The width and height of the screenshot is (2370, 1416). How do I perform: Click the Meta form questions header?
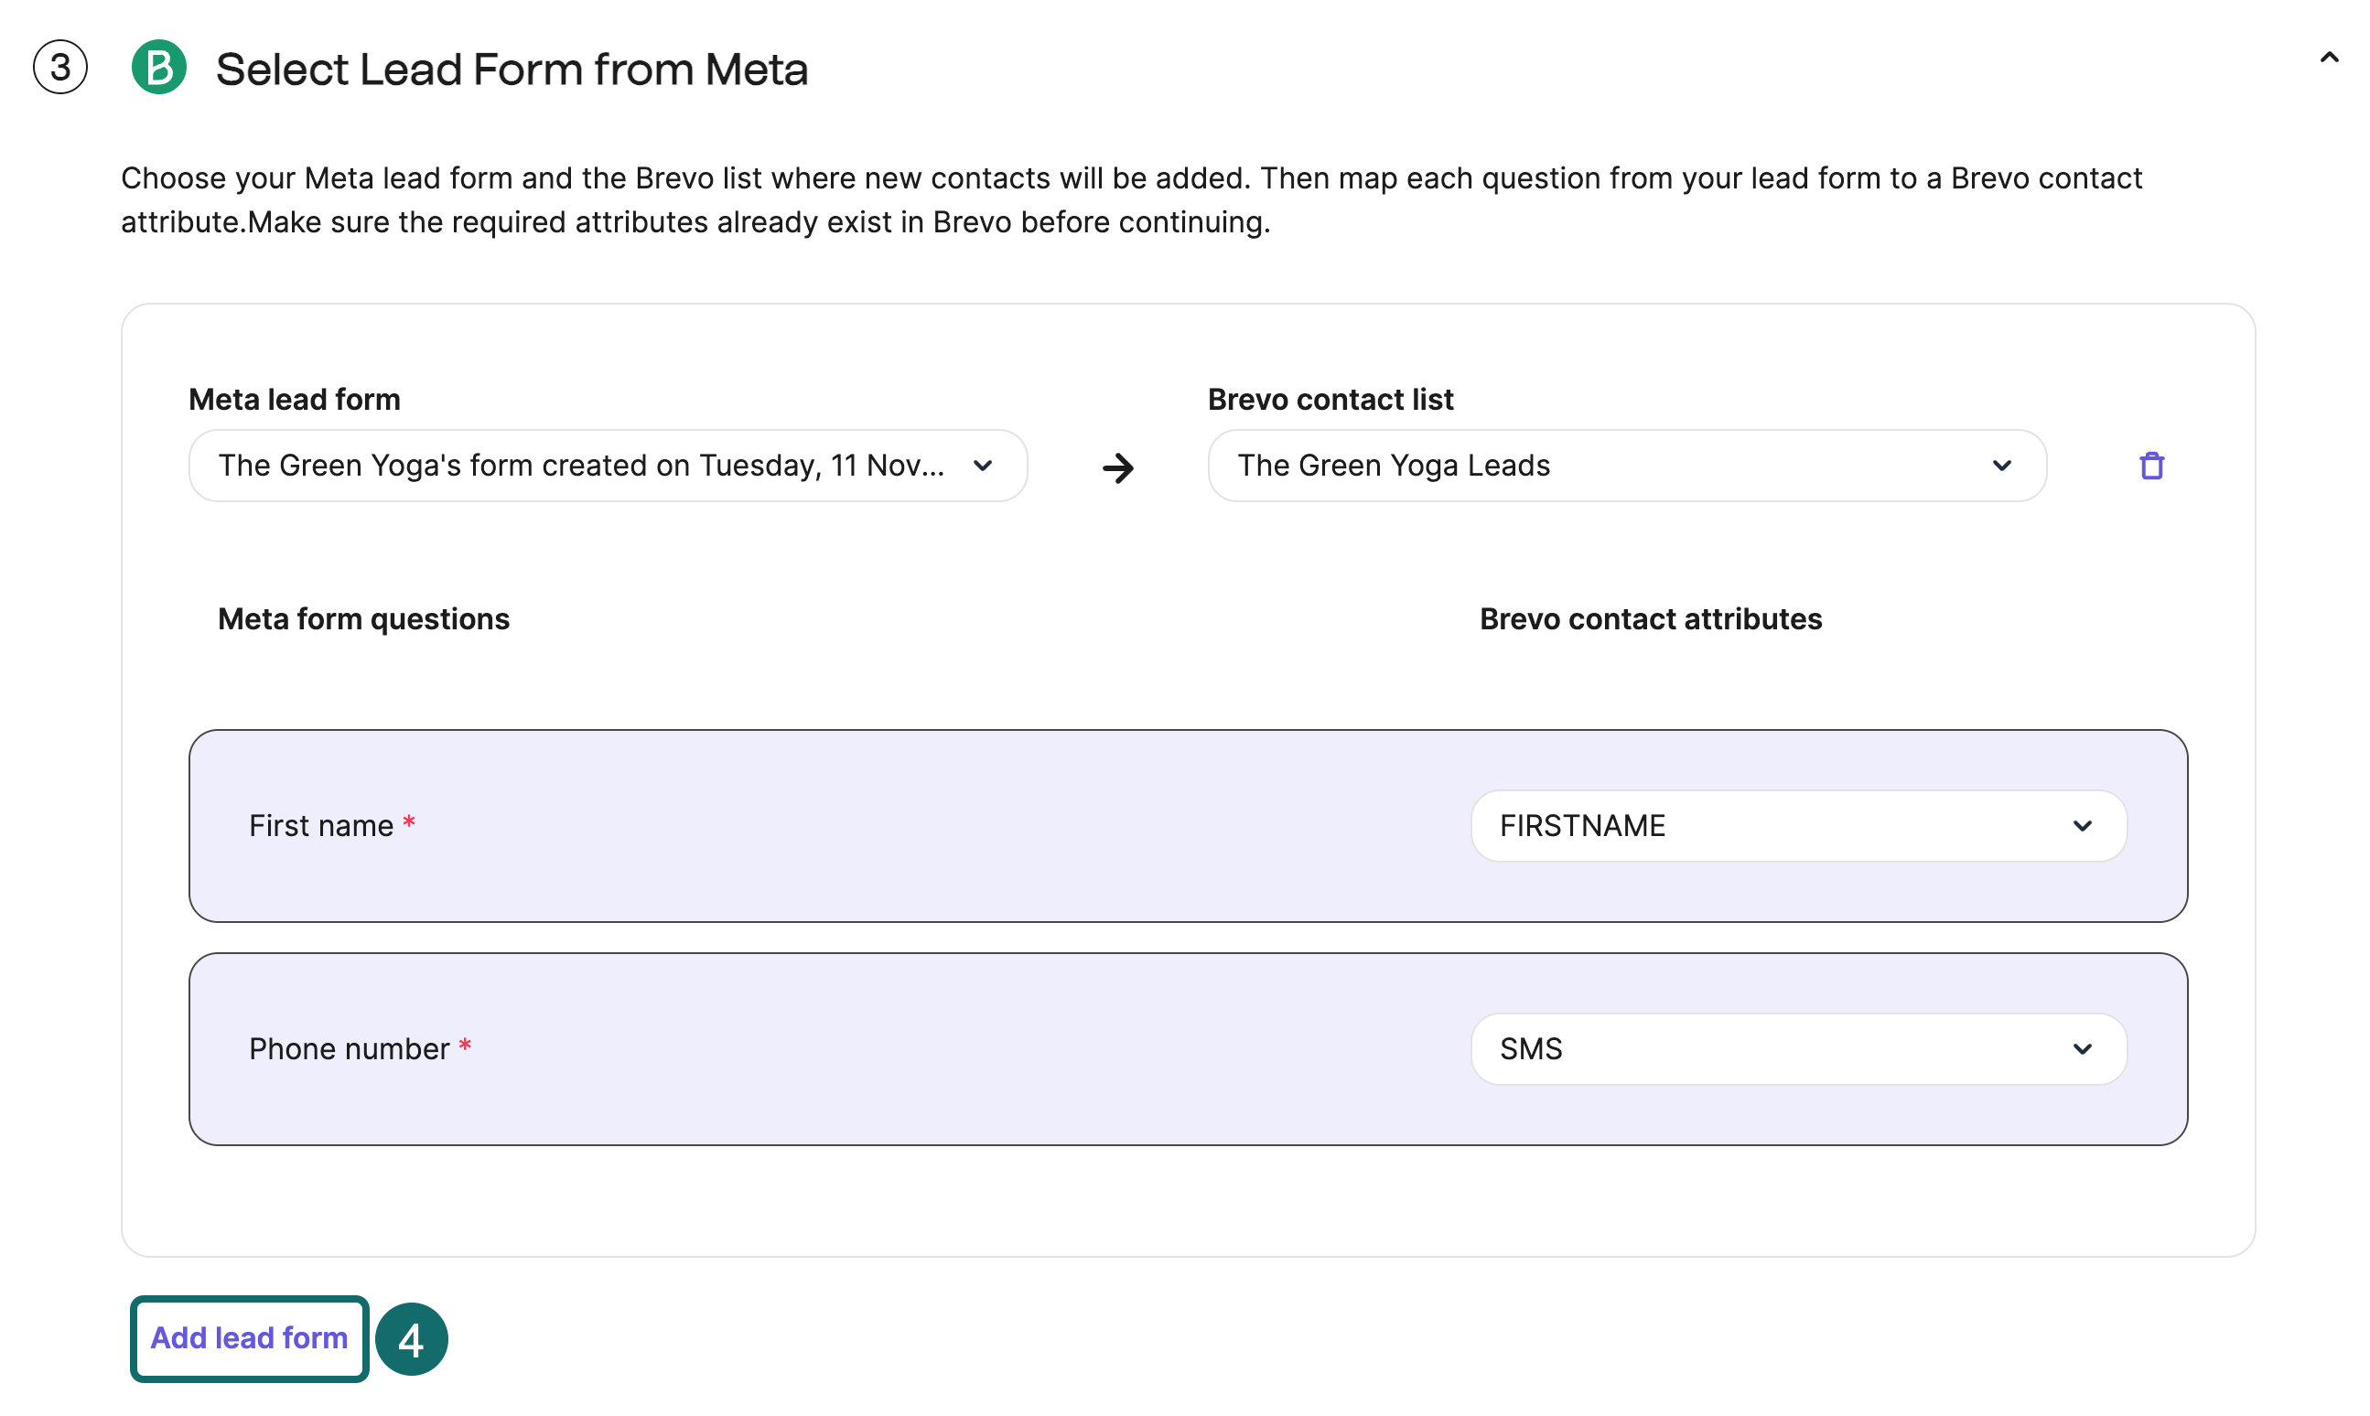[362, 618]
